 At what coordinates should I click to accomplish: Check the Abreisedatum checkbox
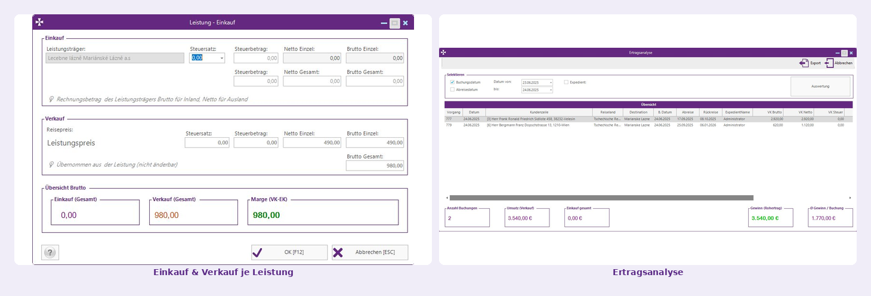coord(452,90)
